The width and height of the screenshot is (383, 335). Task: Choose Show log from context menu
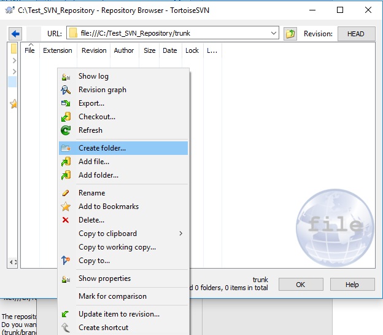pos(123,76)
